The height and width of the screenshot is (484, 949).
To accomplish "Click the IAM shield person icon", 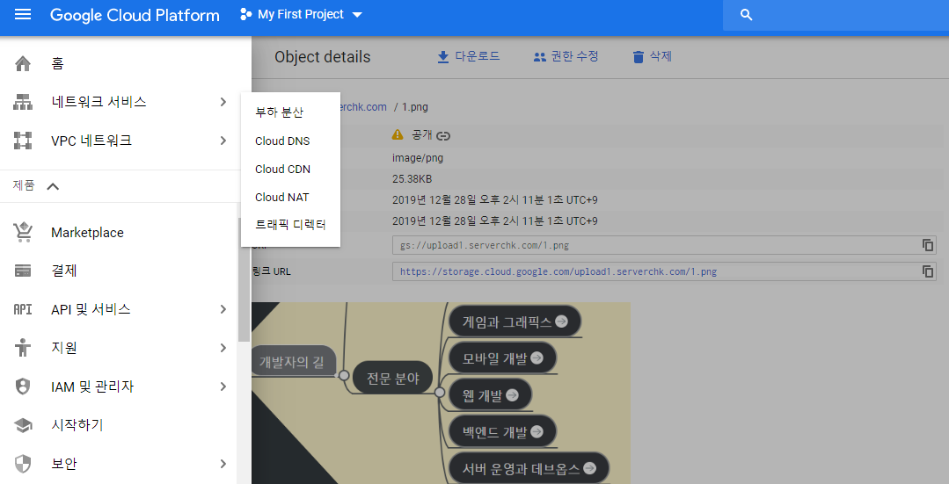I will (22, 386).
